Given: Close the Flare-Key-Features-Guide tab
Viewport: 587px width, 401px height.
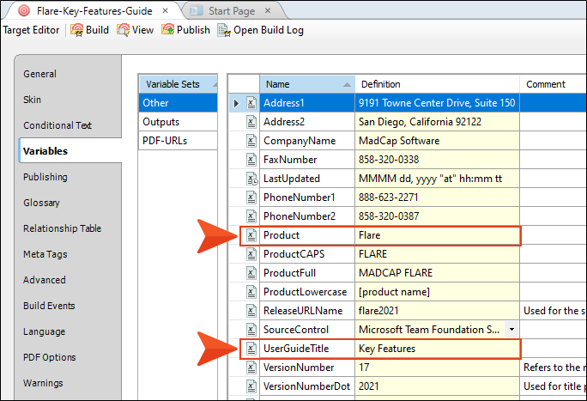Looking at the screenshot, I should 165,11.
